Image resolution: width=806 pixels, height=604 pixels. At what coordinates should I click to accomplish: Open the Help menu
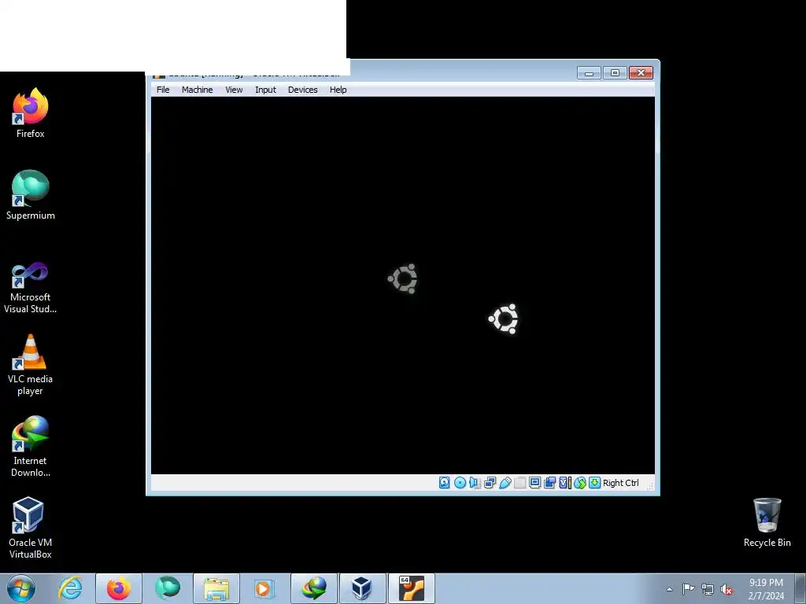tap(338, 90)
